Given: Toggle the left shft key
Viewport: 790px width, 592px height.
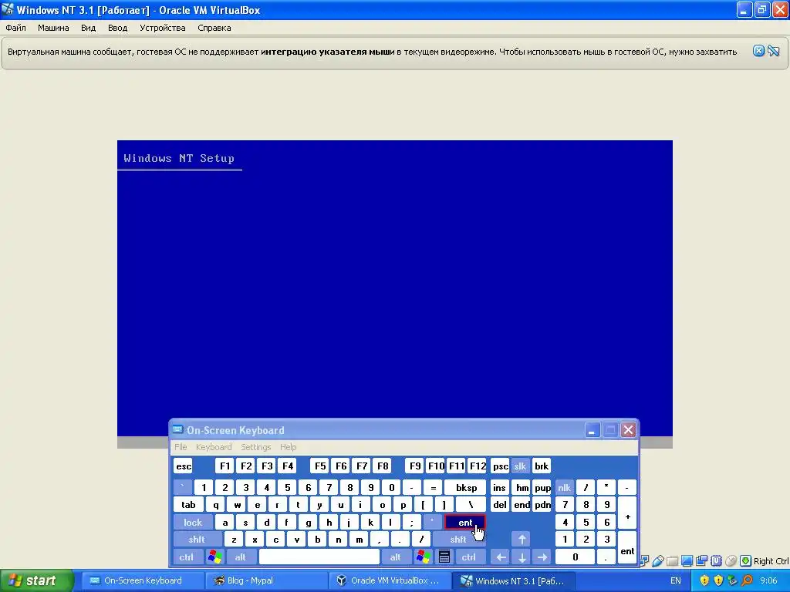Looking at the screenshot, I should 197,539.
